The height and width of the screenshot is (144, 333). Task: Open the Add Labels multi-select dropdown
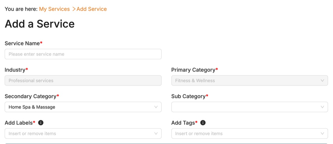[x=83, y=133]
